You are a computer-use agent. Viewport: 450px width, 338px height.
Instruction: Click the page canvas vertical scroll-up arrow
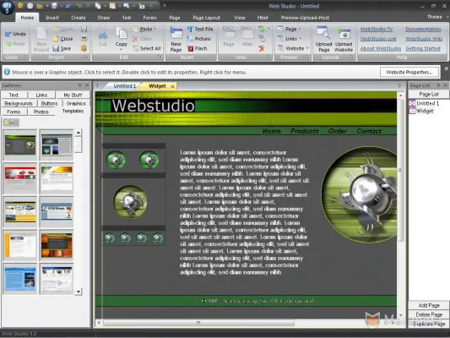click(400, 95)
